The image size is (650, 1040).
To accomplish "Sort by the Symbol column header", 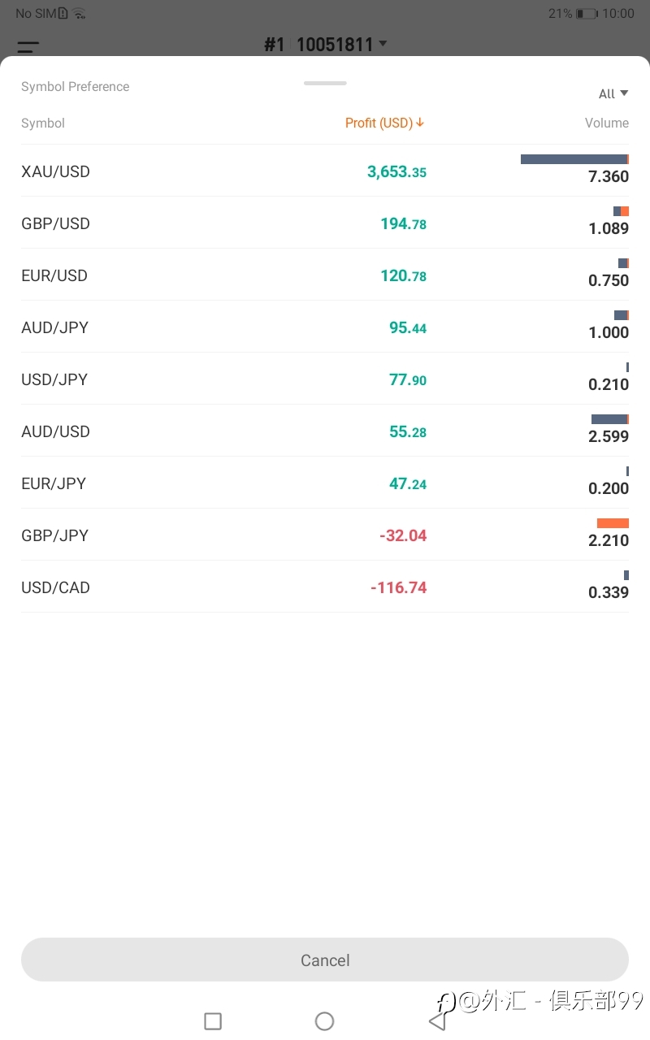I will pos(43,123).
